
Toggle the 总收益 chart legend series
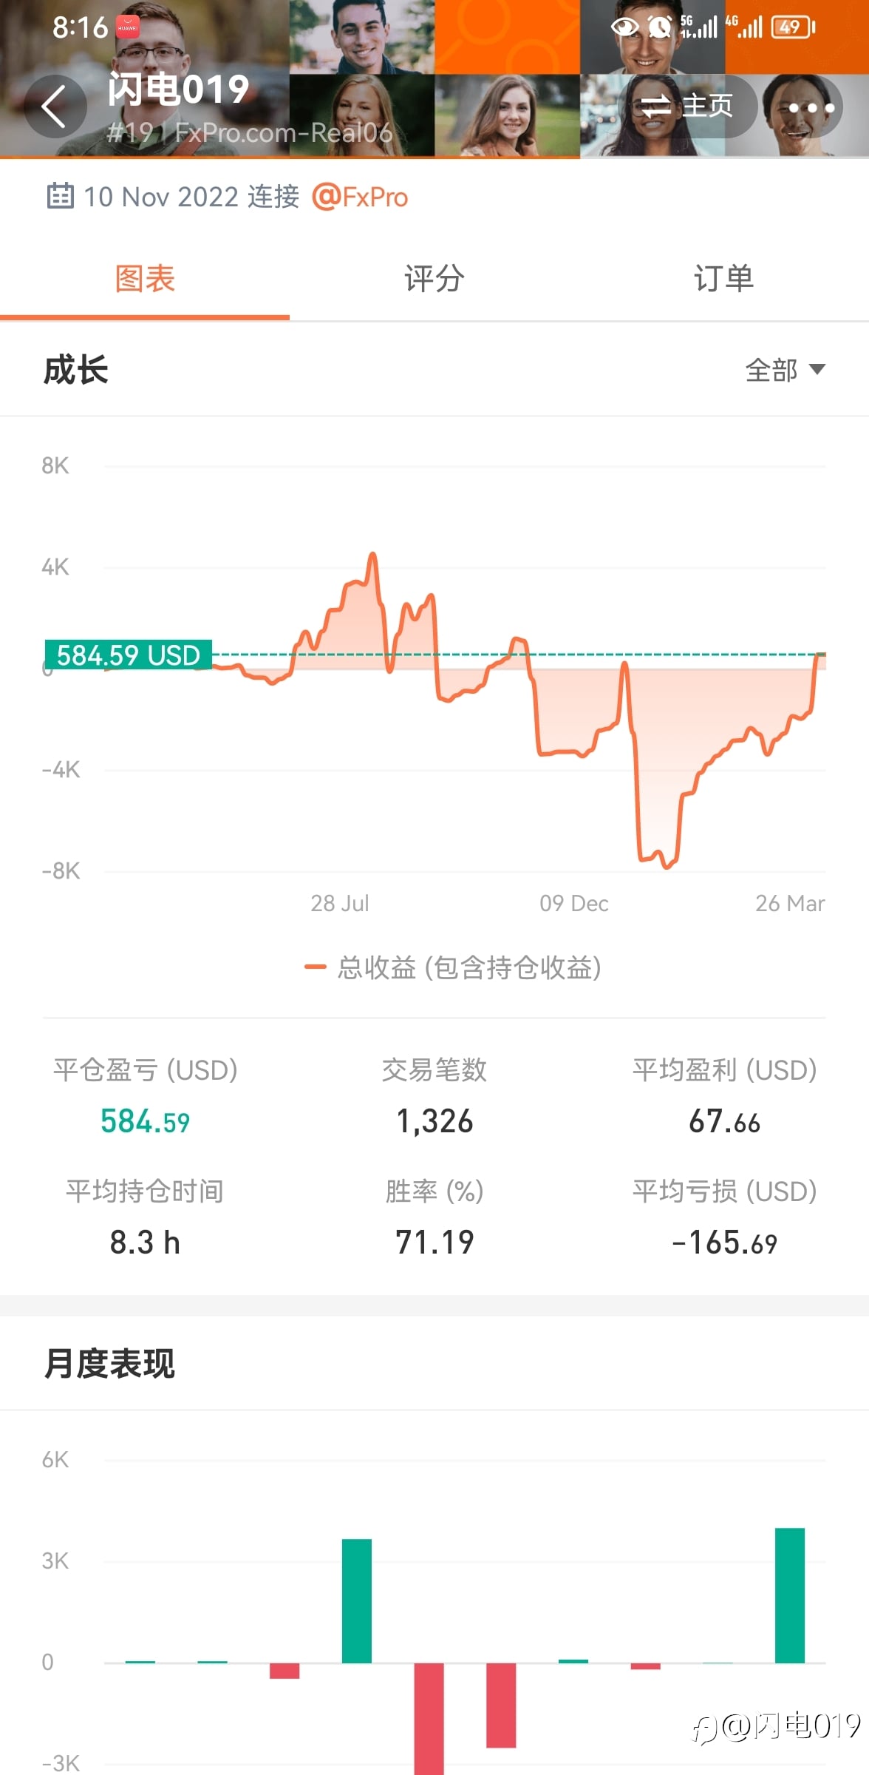click(x=453, y=967)
